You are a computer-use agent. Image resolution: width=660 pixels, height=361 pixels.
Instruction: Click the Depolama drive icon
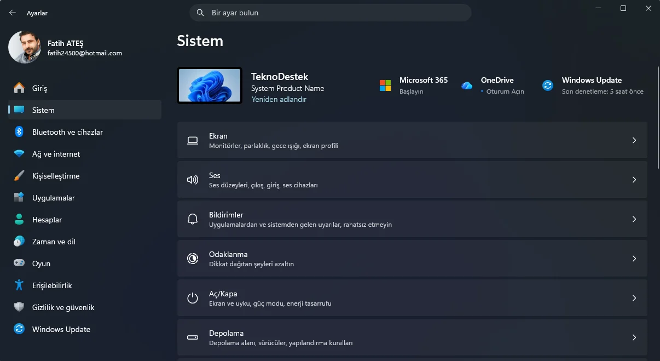point(193,337)
